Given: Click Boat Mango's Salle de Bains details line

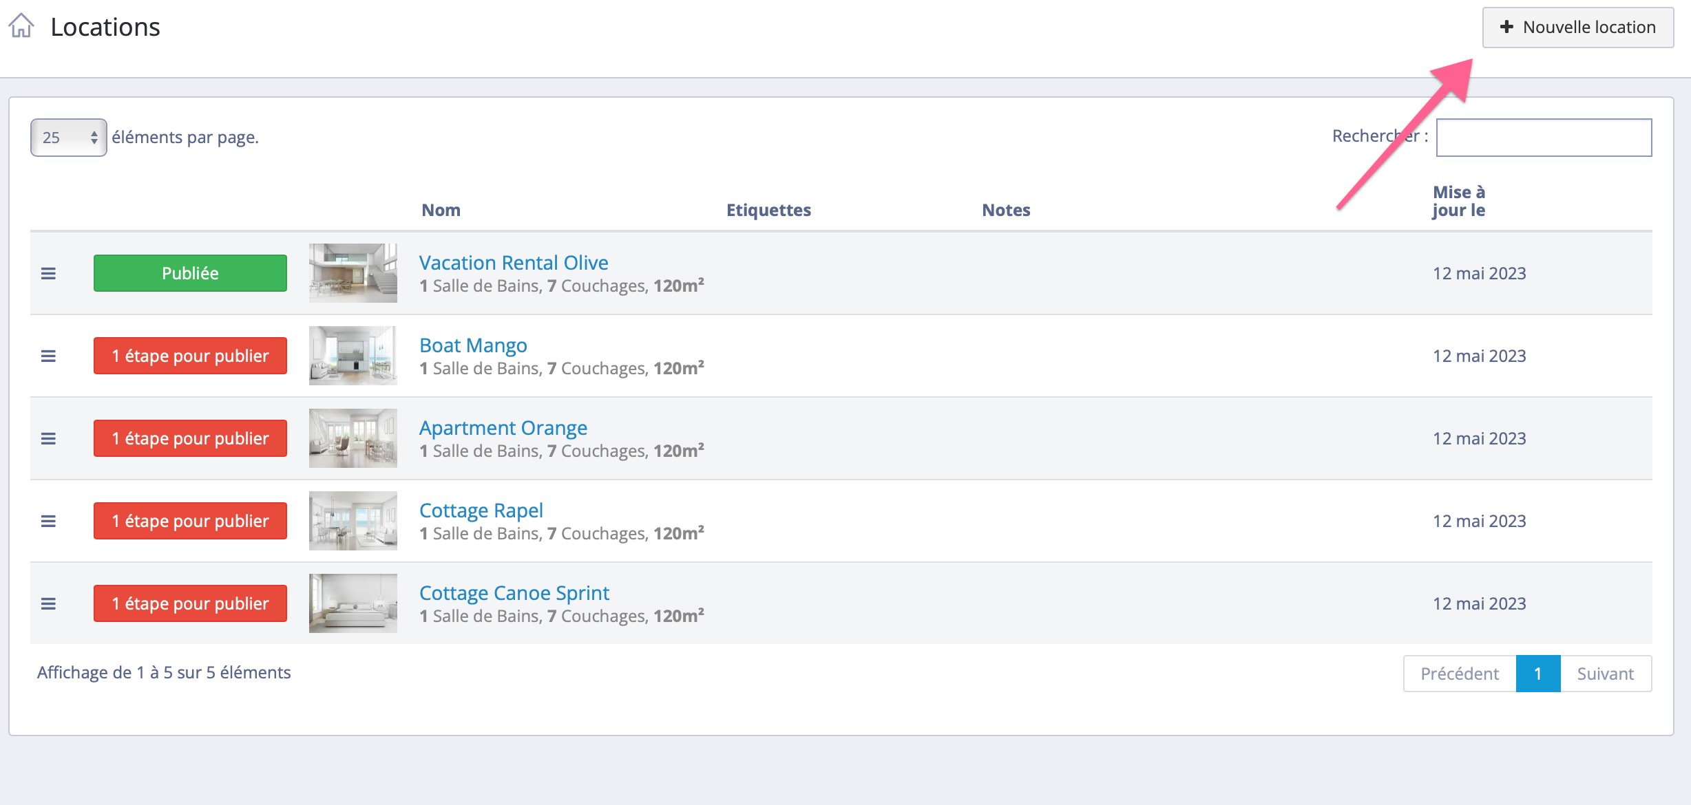Looking at the screenshot, I should pos(562,368).
